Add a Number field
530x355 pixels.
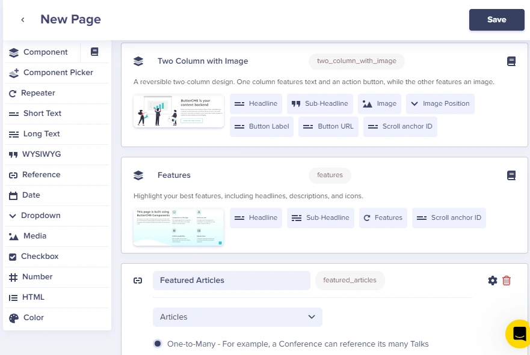click(57, 277)
